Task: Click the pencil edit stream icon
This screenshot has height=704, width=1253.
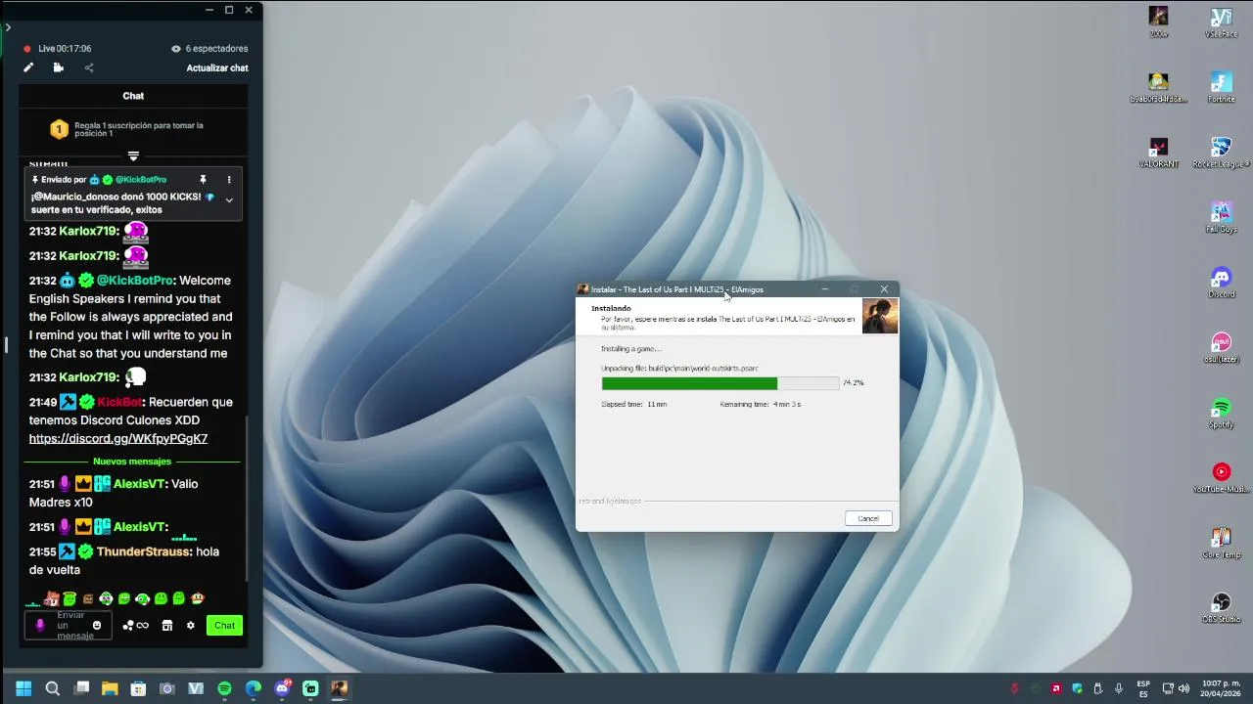Action: click(28, 67)
